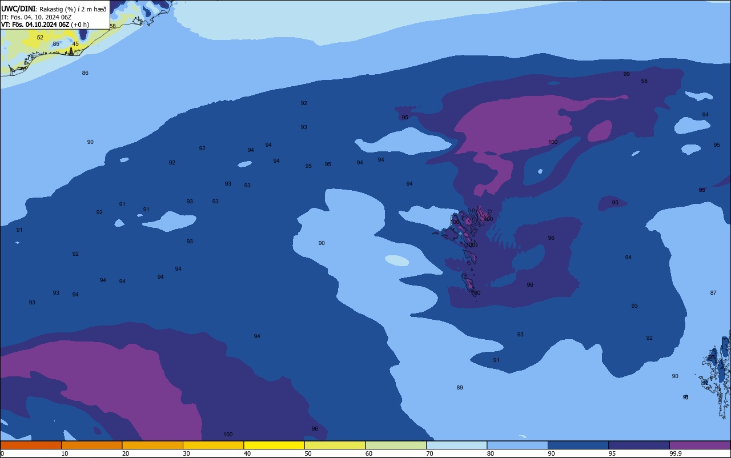Select the legend tick label '70'
Image resolution: width=731 pixels, height=458 pixels.
[x=429, y=453]
